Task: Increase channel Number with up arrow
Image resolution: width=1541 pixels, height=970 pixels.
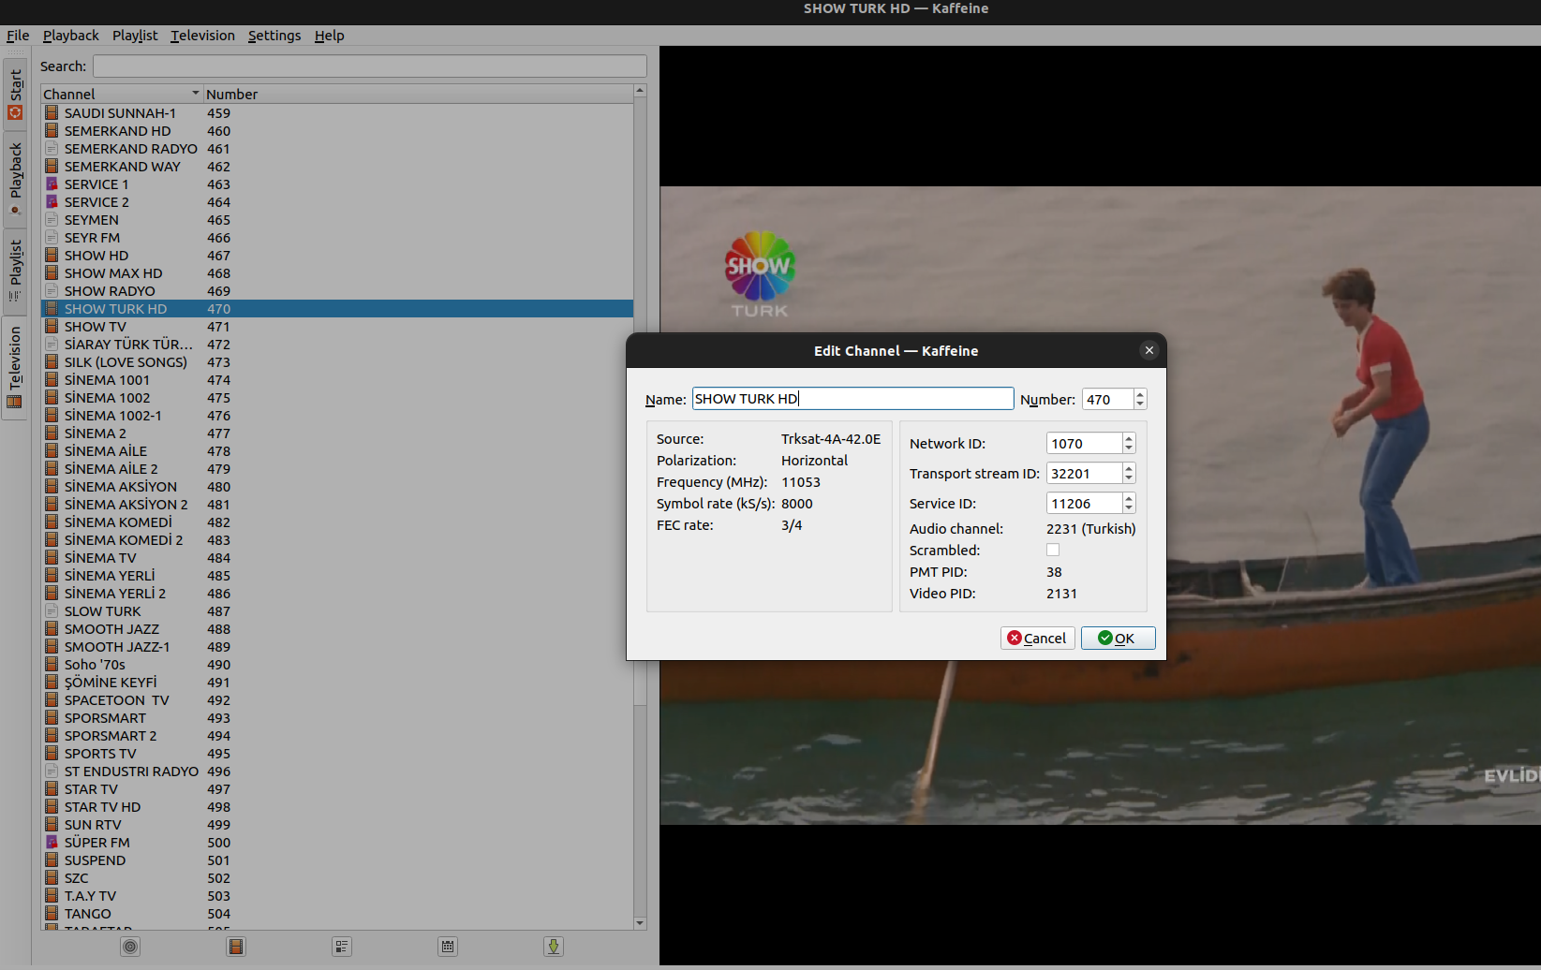Action: click(1140, 394)
